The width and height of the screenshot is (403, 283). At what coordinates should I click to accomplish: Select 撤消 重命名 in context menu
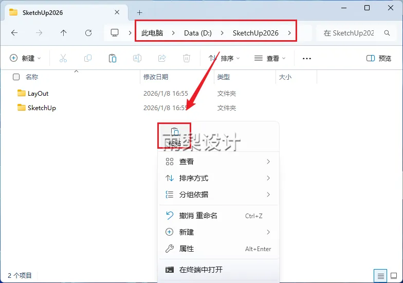[x=218, y=216]
